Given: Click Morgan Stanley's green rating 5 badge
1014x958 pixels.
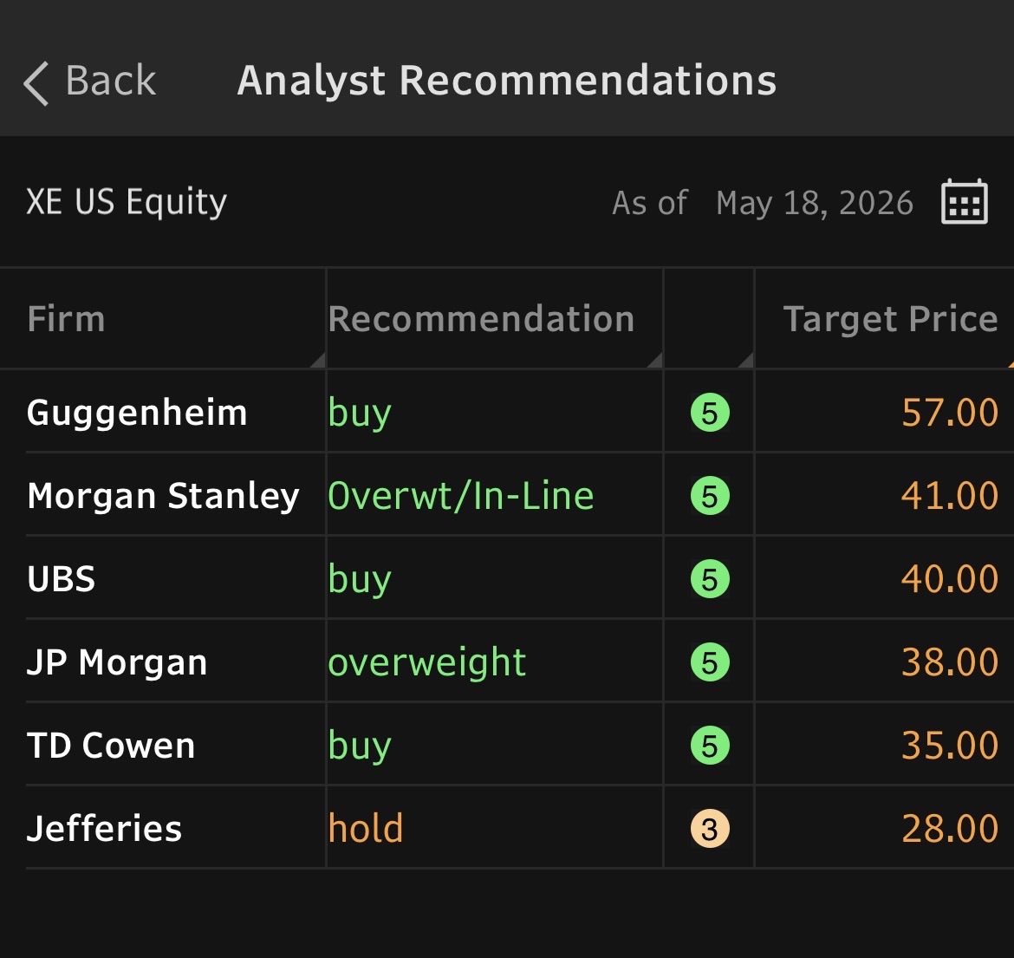Looking at the screenshot, I should [710, 496].
